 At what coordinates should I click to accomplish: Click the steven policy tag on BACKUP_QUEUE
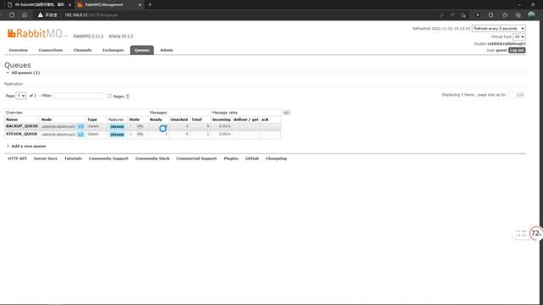point(117,126)
